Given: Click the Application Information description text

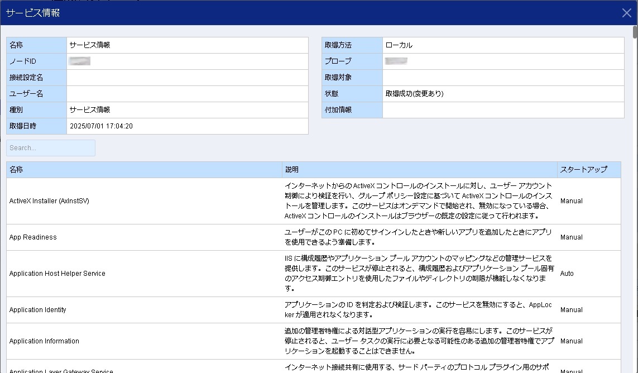Looking at the screenshot, I should 419,341.
